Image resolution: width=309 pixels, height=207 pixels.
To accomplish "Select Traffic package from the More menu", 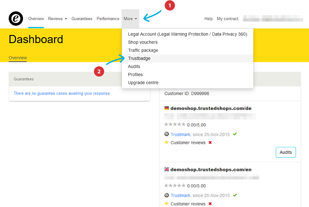I will pyautogui.click(x=187, y=50).
